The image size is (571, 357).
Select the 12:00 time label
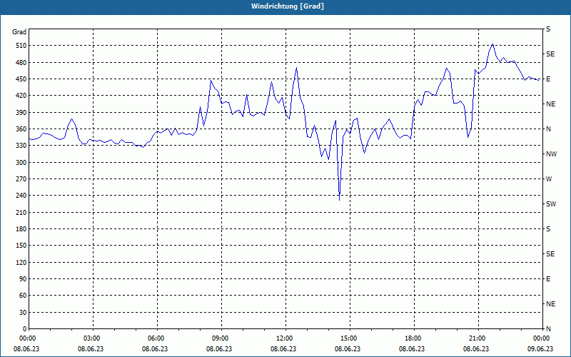(285, 338)
